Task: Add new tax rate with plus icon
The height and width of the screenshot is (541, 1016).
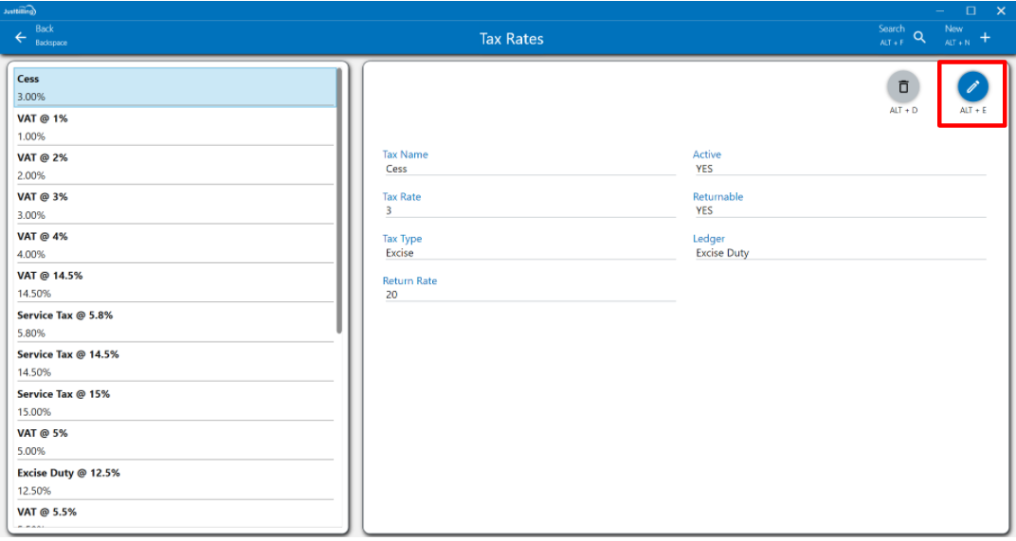Action: pyautogui.click(x=985, y=38)
